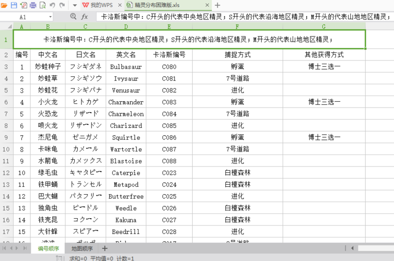Add a new document tab with plus
Image resolution: width=394 pixels, height=261 pixels.
click(x=217, y=5)
